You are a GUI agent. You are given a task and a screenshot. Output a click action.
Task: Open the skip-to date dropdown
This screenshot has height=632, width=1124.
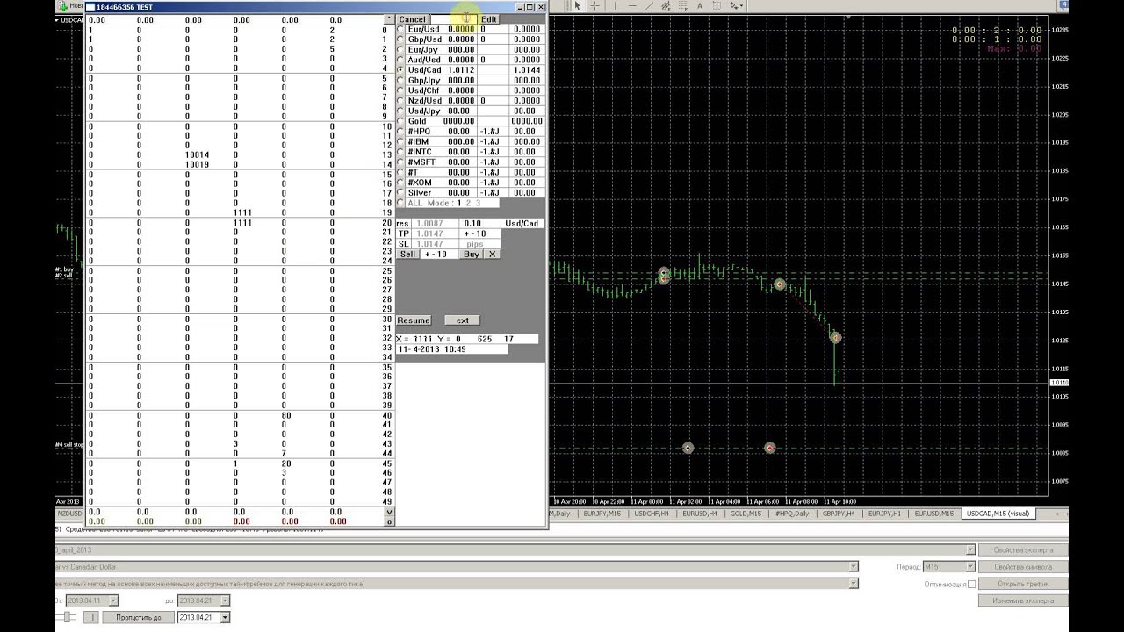(225, 617)
